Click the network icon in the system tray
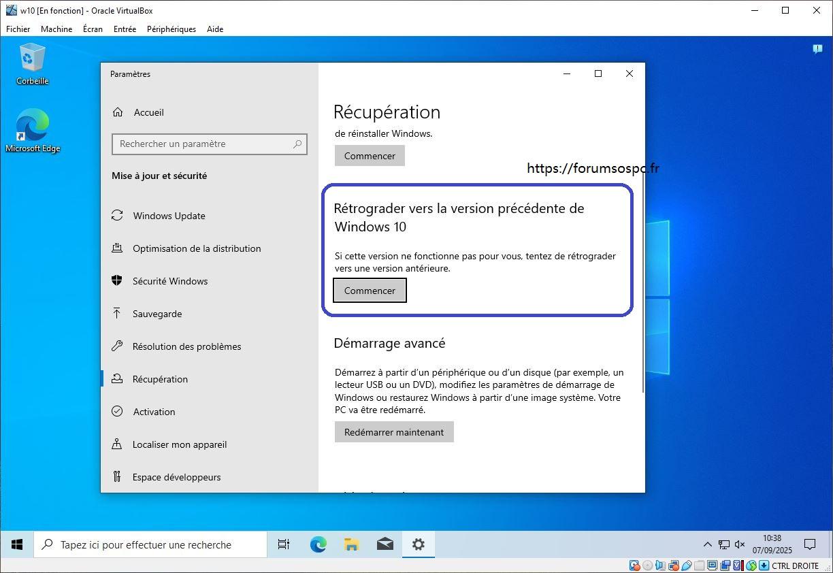The width and height of the screenshot is (833, 573). tap(723, 544)
